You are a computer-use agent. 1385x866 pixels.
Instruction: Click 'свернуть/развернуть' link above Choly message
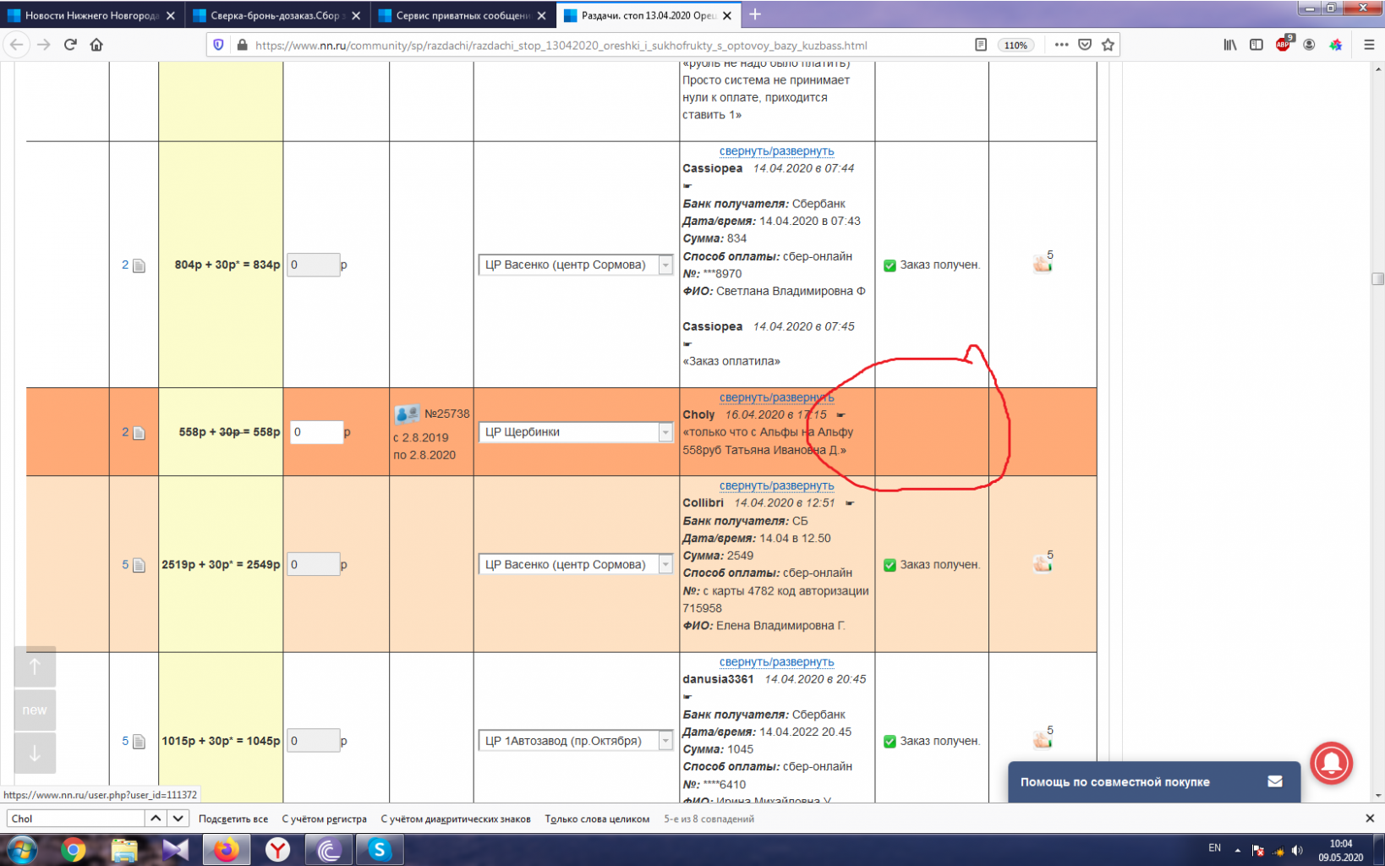(776, 397)
